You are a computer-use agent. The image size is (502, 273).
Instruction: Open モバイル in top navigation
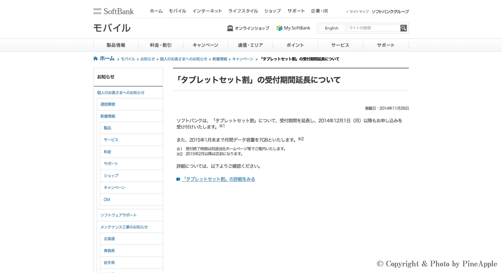click(177, 11)
